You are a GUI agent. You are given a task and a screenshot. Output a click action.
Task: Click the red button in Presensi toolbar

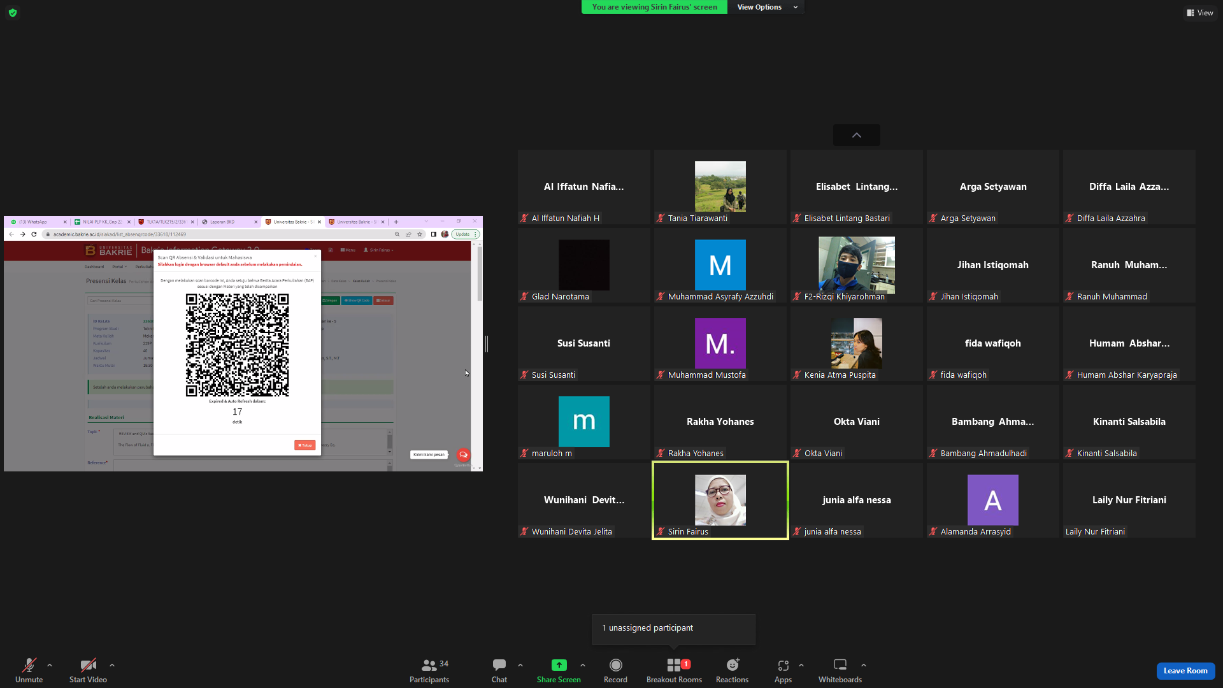tap(383, 301)
